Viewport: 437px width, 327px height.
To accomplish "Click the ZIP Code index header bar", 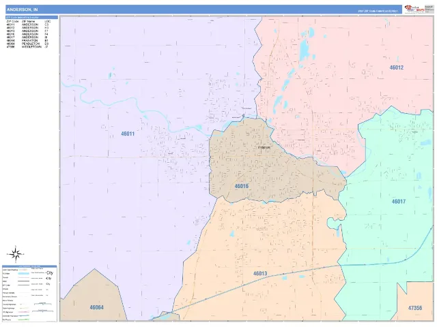I will tap(32, 17).
